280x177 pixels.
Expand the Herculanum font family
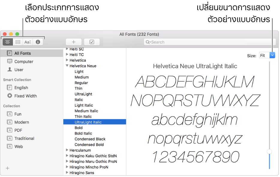point(67,150)
